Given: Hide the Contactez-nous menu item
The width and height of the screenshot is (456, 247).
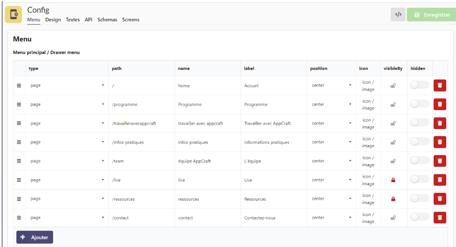Looking at the screenshot, I should (x=419, y=217).
